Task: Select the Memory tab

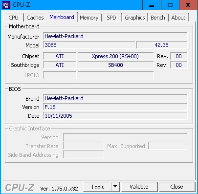Action: [x=89, y=18]
